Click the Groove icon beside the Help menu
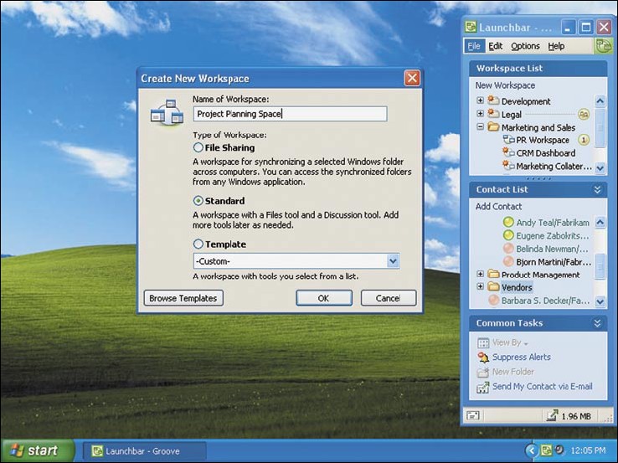Viewport: 618px width, 463px height. (603, 46)
